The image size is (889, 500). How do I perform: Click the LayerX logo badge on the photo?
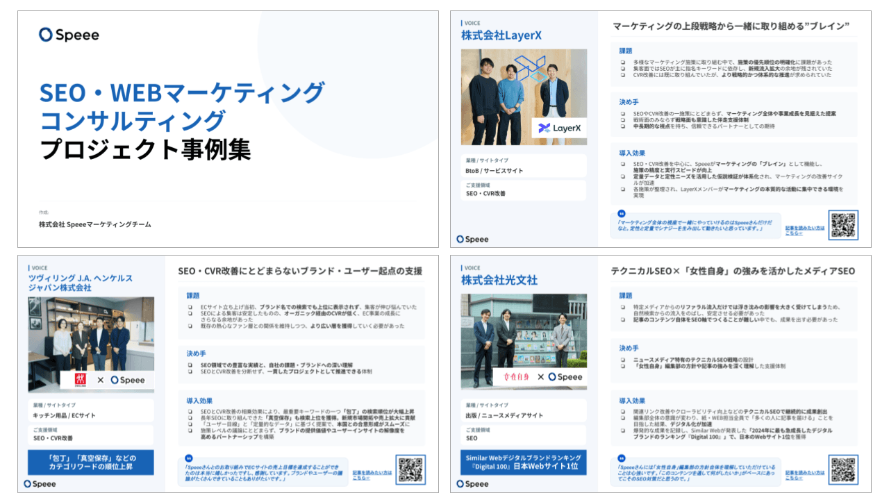pos(559,128)
